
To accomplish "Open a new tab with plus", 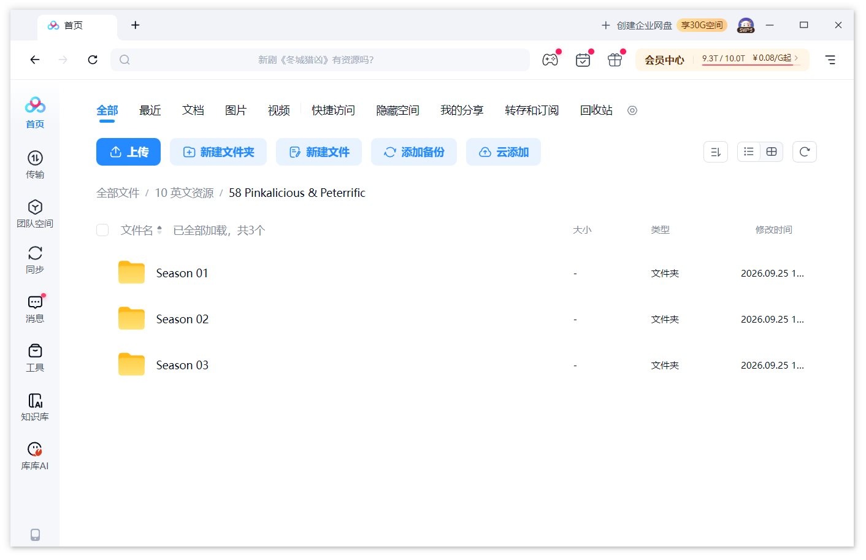I will pos(136,25).
